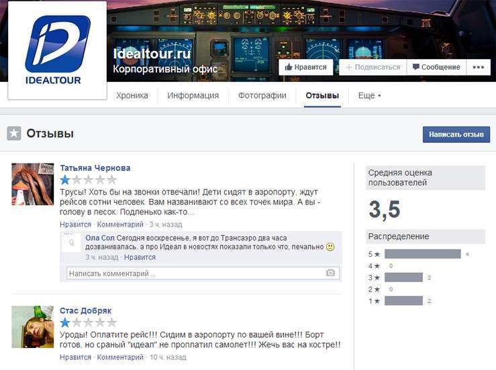Click the Написать отзыв button
The width and height of the screenshot is (496, 370).
click(456, 134)
